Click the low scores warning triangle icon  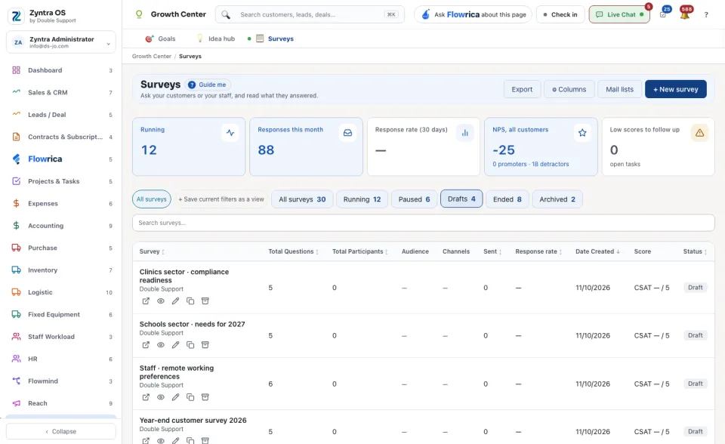pos(699,133)
